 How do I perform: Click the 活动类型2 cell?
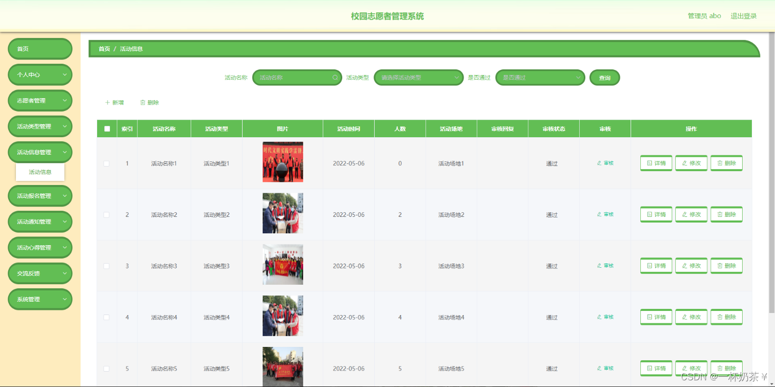[216, 215]
